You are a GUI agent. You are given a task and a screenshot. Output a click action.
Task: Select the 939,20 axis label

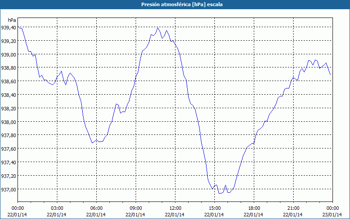coord(8,41)
